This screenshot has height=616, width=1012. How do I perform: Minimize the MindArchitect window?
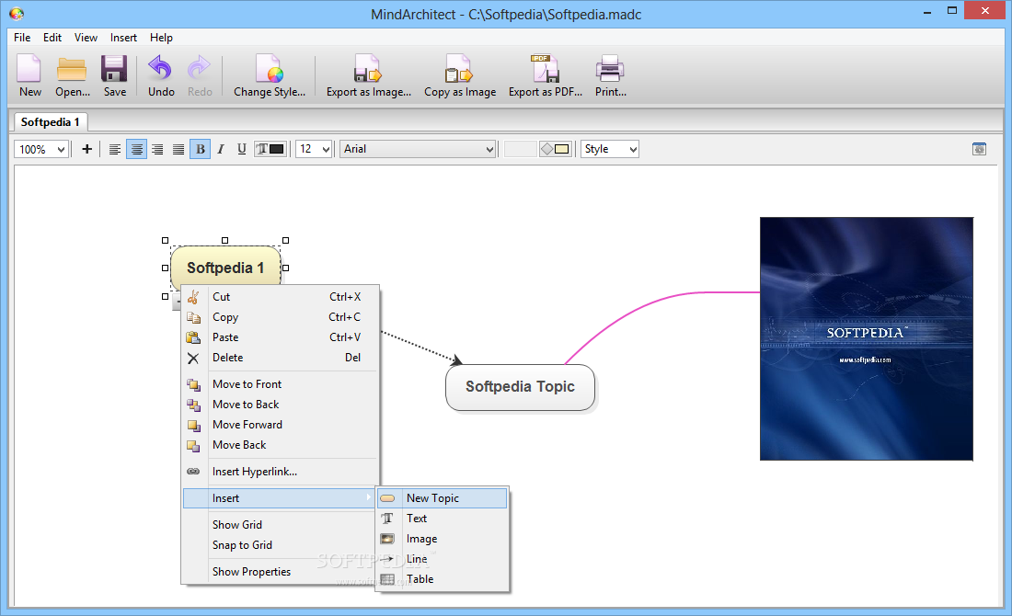(x=927, y=11)
